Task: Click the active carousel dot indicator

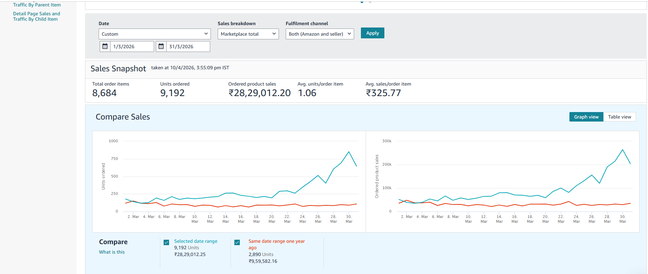Action: 362,2
